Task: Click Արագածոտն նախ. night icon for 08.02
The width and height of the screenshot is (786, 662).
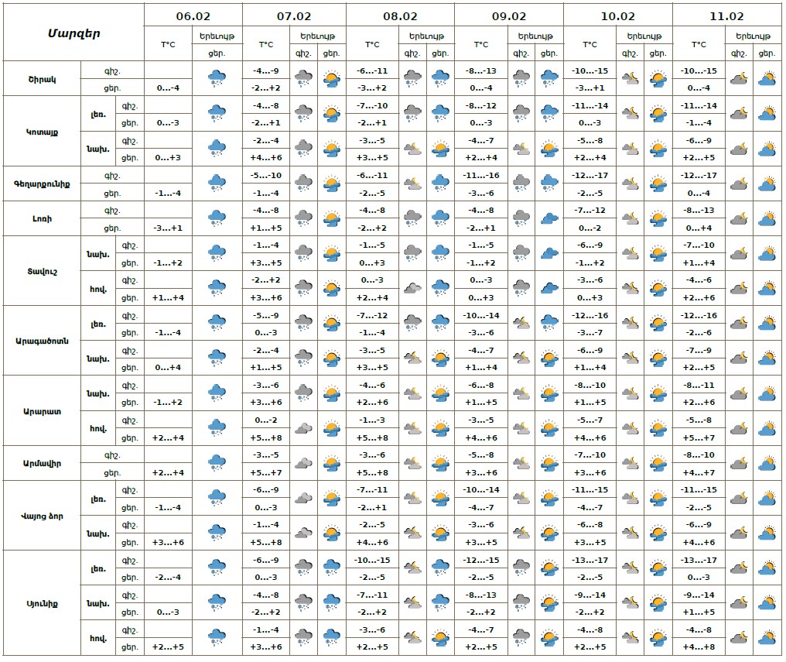Action: coord(412,358)
